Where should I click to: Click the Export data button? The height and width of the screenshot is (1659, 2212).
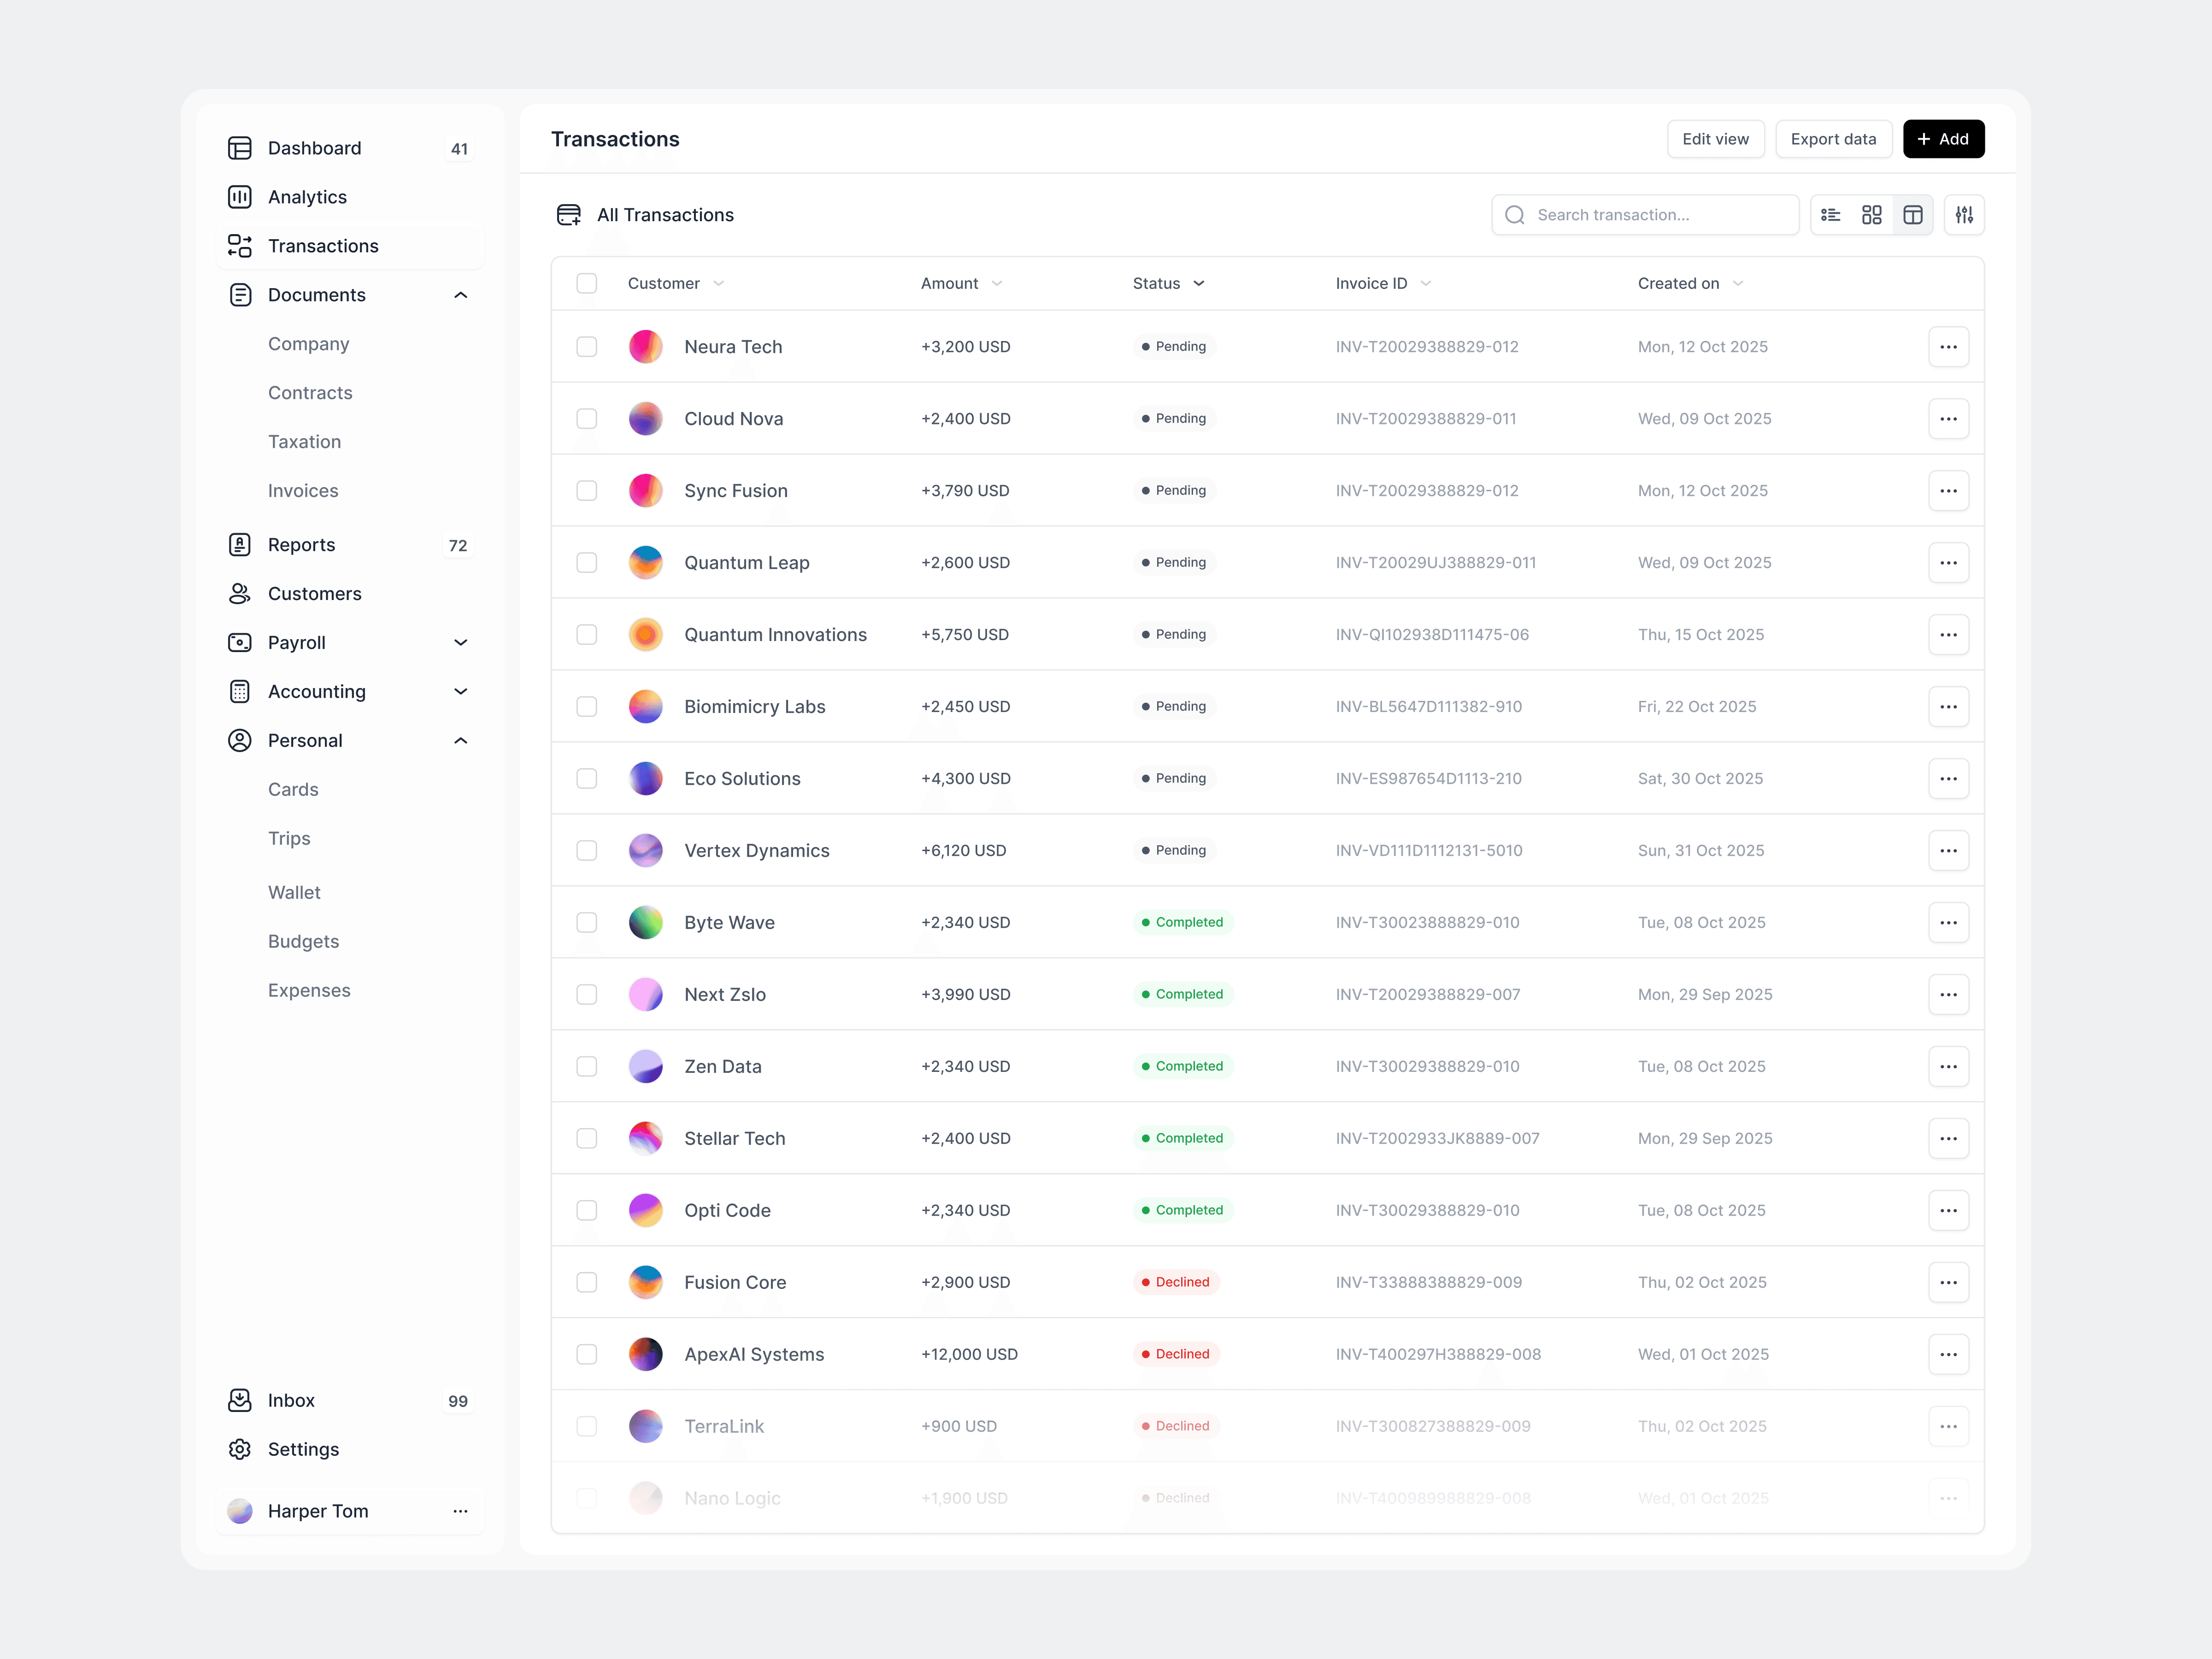pyautogui.click(x=1833, y=139)
